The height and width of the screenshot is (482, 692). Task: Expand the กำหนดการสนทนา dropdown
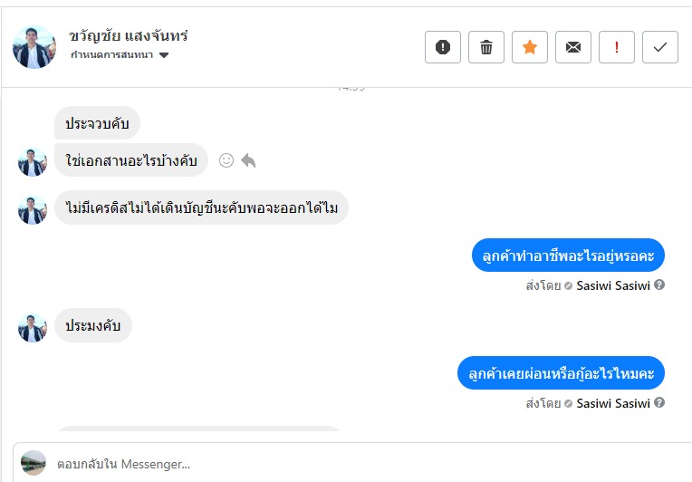pyautogui.click(x=164, y=55)
